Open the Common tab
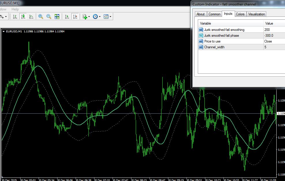This screenshot has width=285, height=181. point(214,14)
